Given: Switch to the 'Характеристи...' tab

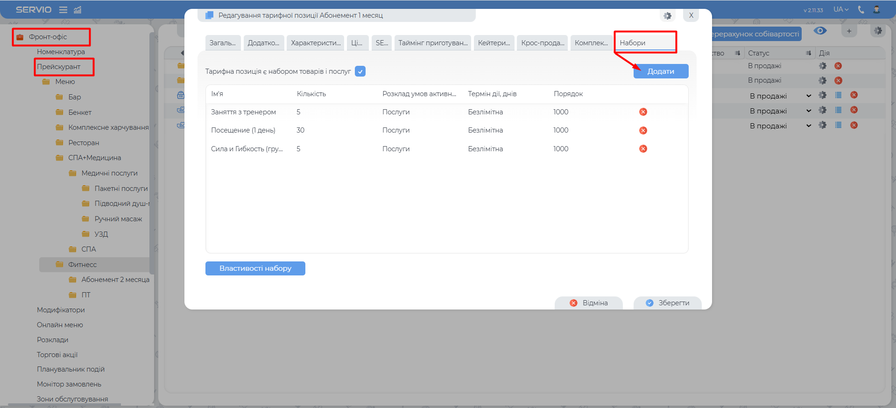Looking at the screenshot, I should (316, 43).
